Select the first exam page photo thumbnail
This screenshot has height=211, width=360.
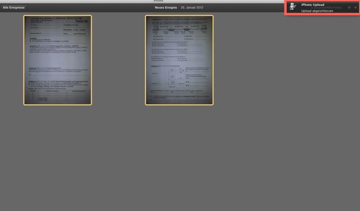[x=58, y=60]
